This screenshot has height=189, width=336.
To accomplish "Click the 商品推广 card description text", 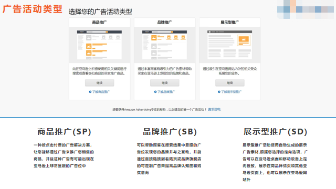I will pyautogui.click(x=99, y=71).
